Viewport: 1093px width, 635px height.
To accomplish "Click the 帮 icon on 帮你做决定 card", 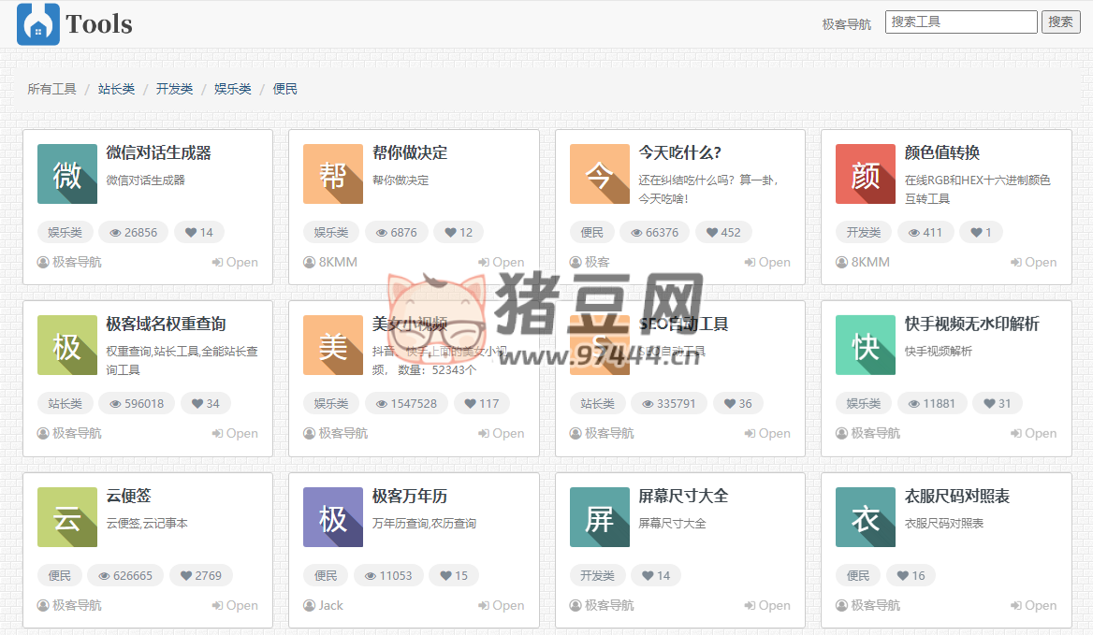I will click(332, 174).
